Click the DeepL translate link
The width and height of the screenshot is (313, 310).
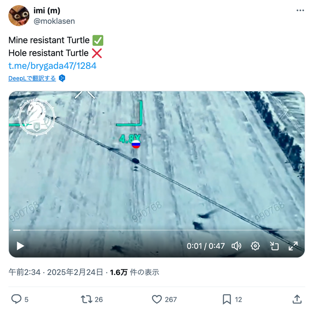(x=32, y=79)
